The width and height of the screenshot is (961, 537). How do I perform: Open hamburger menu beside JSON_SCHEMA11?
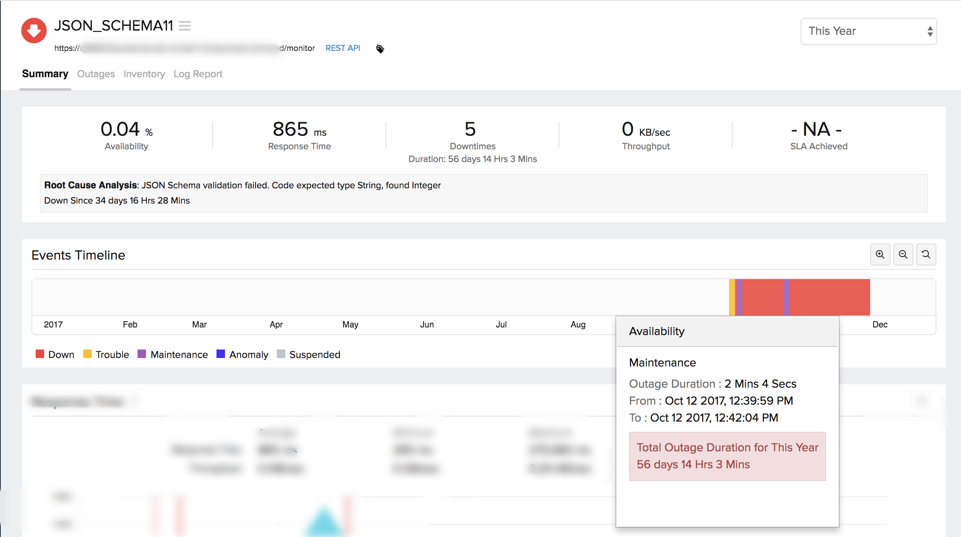[185, 26]
